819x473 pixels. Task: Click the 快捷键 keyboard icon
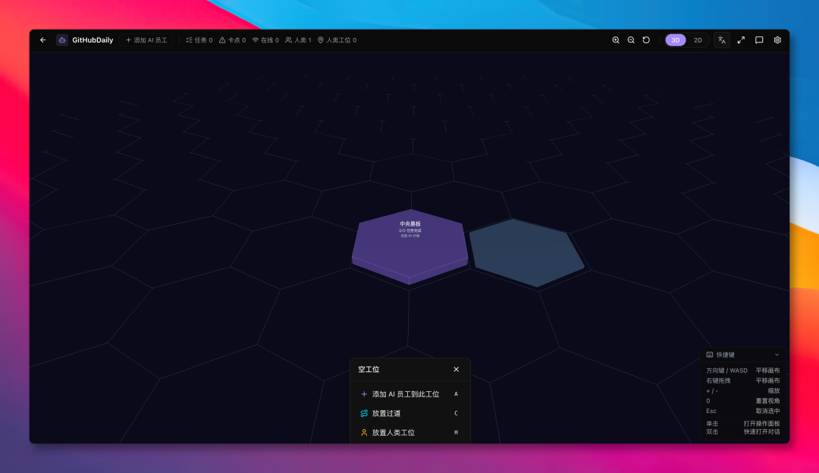709,355
